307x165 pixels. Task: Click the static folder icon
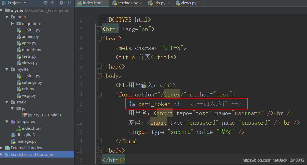pos(13,102)
